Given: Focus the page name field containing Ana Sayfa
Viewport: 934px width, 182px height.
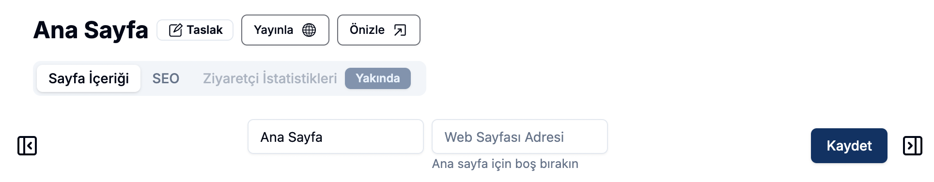Looking at the screenshot, I should [x=336, y=137].
